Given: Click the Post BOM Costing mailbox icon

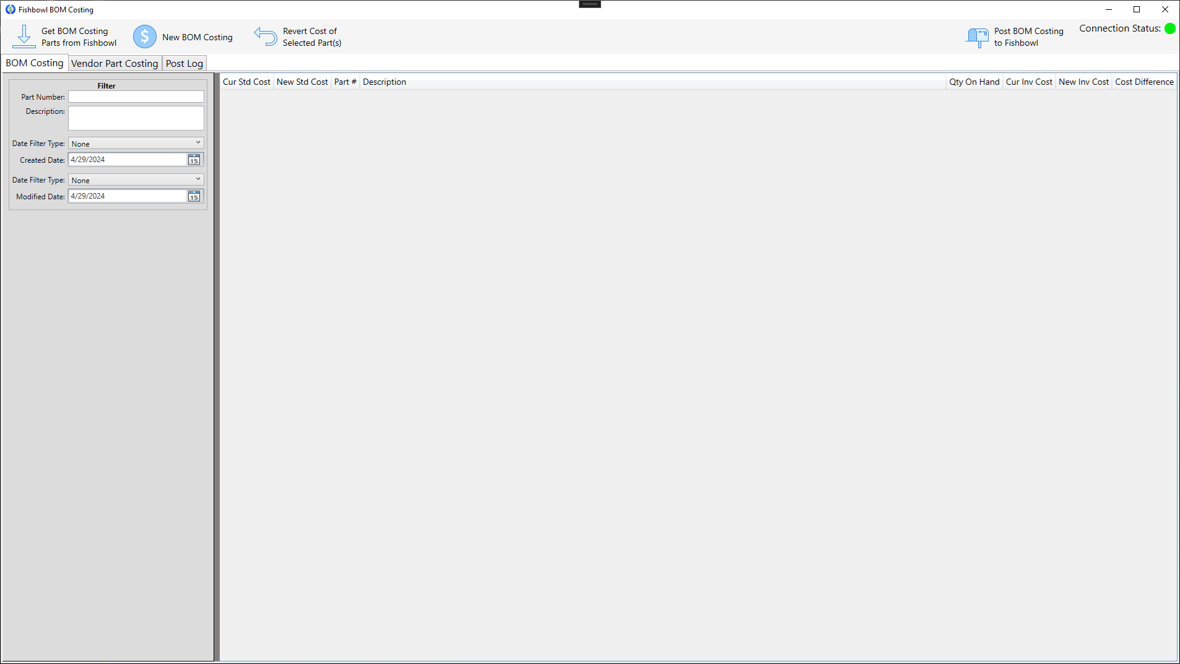Looking at the screenshot, I should [x=977, y=37].
